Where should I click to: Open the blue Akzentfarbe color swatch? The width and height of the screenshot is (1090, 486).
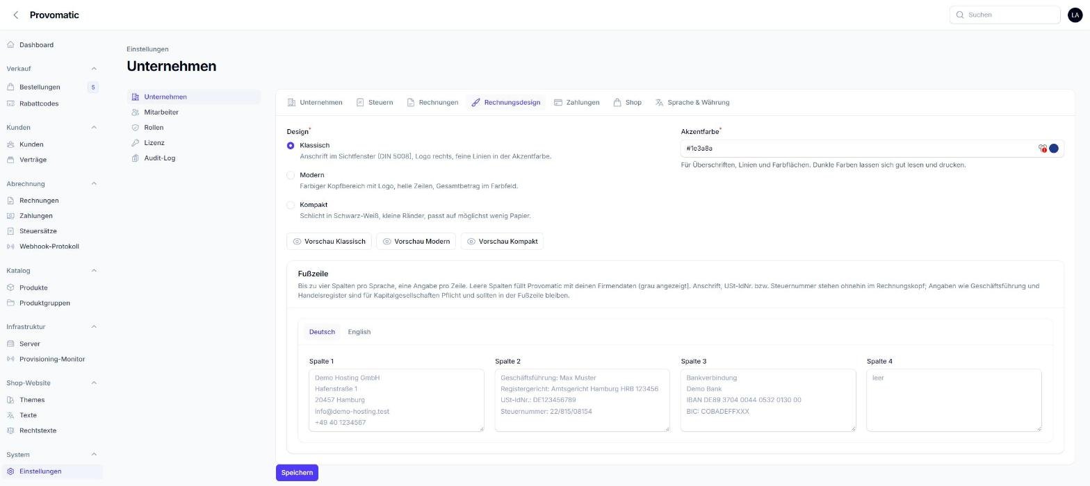(x=1054, y=149)
